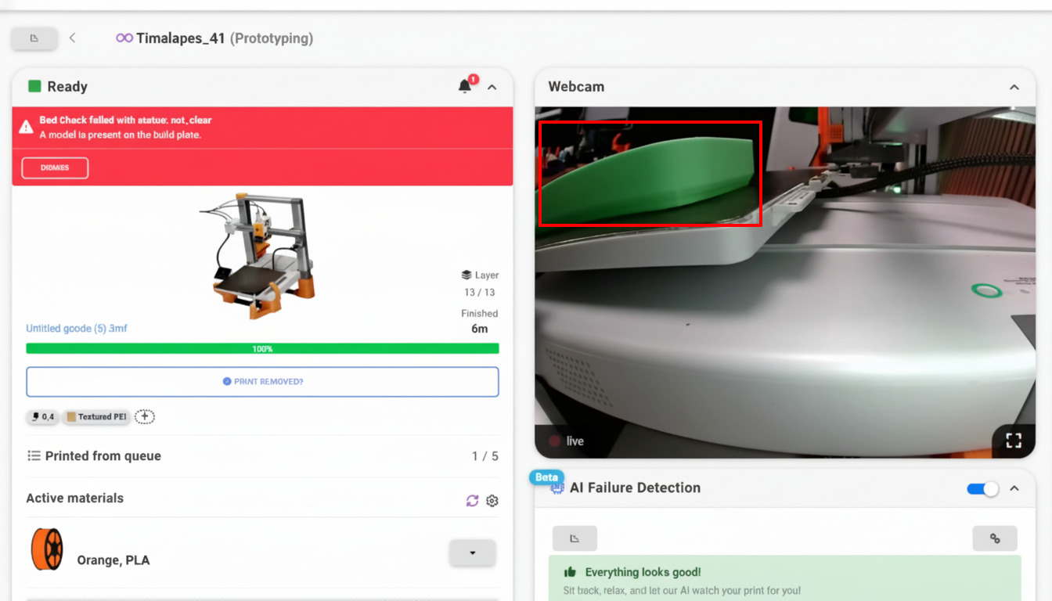Click the Print Removed? button
This screenshot has width=1052, height=601.
(262, 382)
